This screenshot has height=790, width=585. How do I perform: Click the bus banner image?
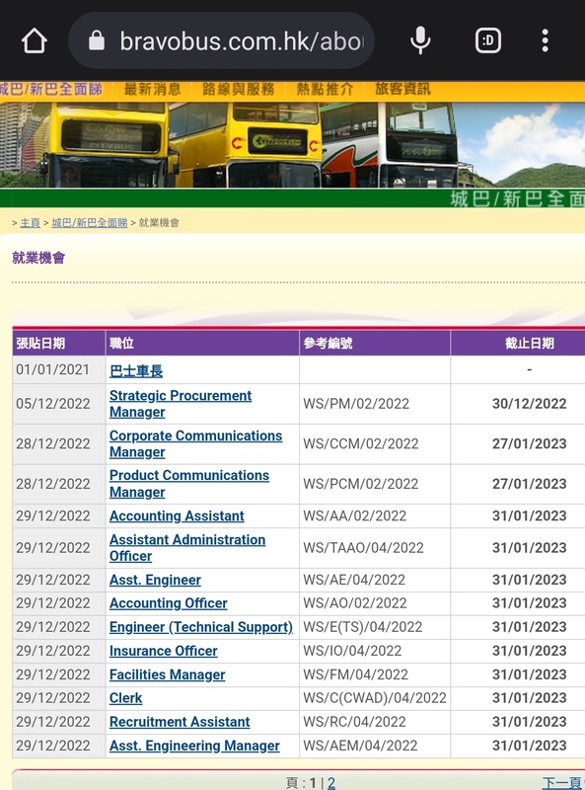(292, 145)
